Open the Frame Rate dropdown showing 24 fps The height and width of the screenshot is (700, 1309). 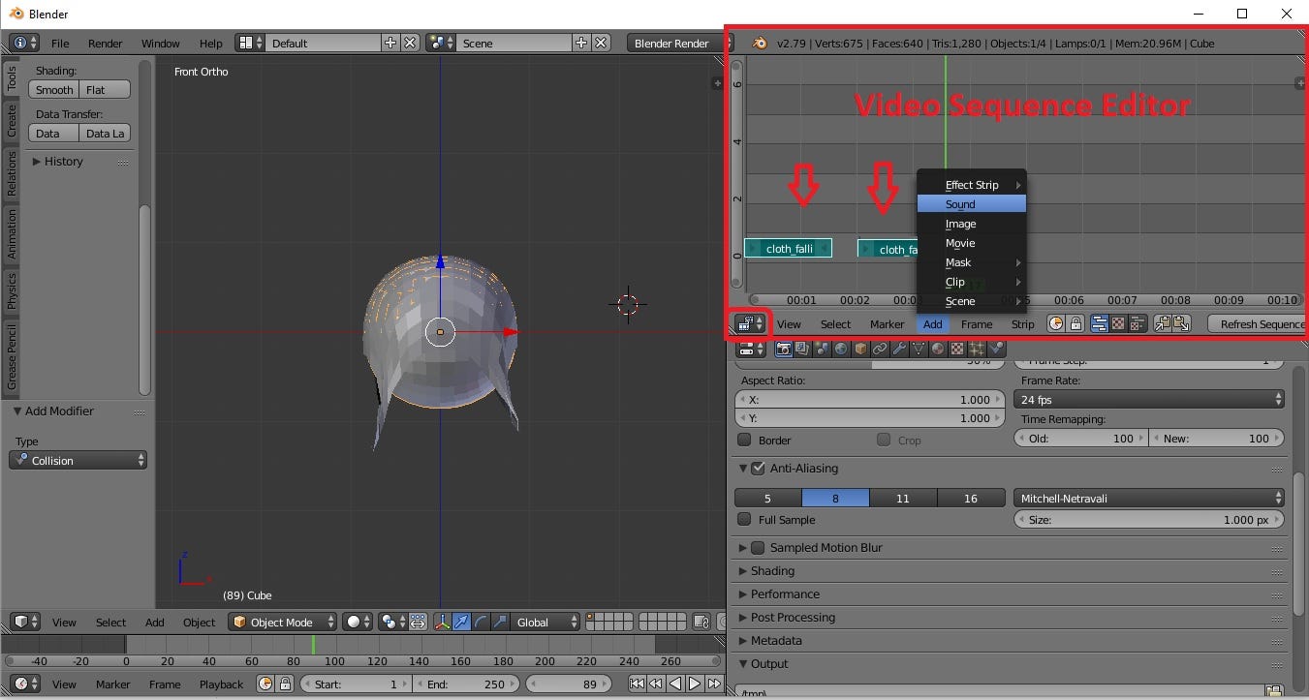pyautogui.click(x=1148, y=399)
